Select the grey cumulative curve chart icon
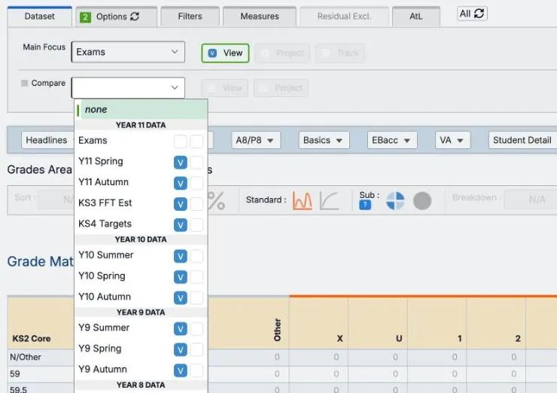This screenshot has width=557, height=393. [x=329, y=201]
